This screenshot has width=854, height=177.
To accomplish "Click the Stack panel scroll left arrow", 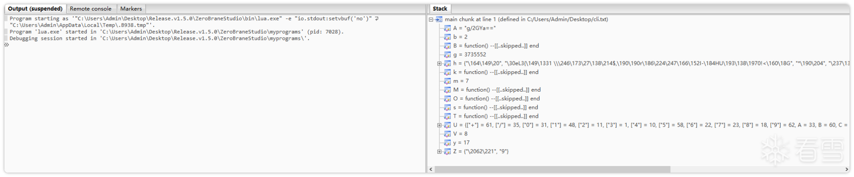I will 431,169.
